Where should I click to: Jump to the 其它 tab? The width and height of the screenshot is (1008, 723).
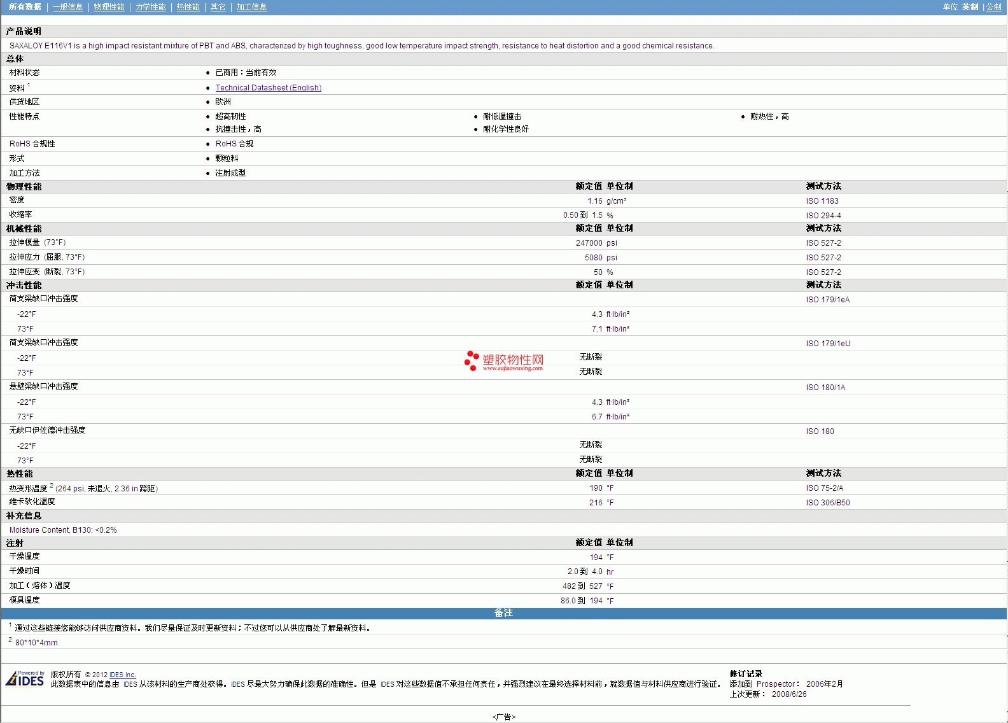point(218,7)
